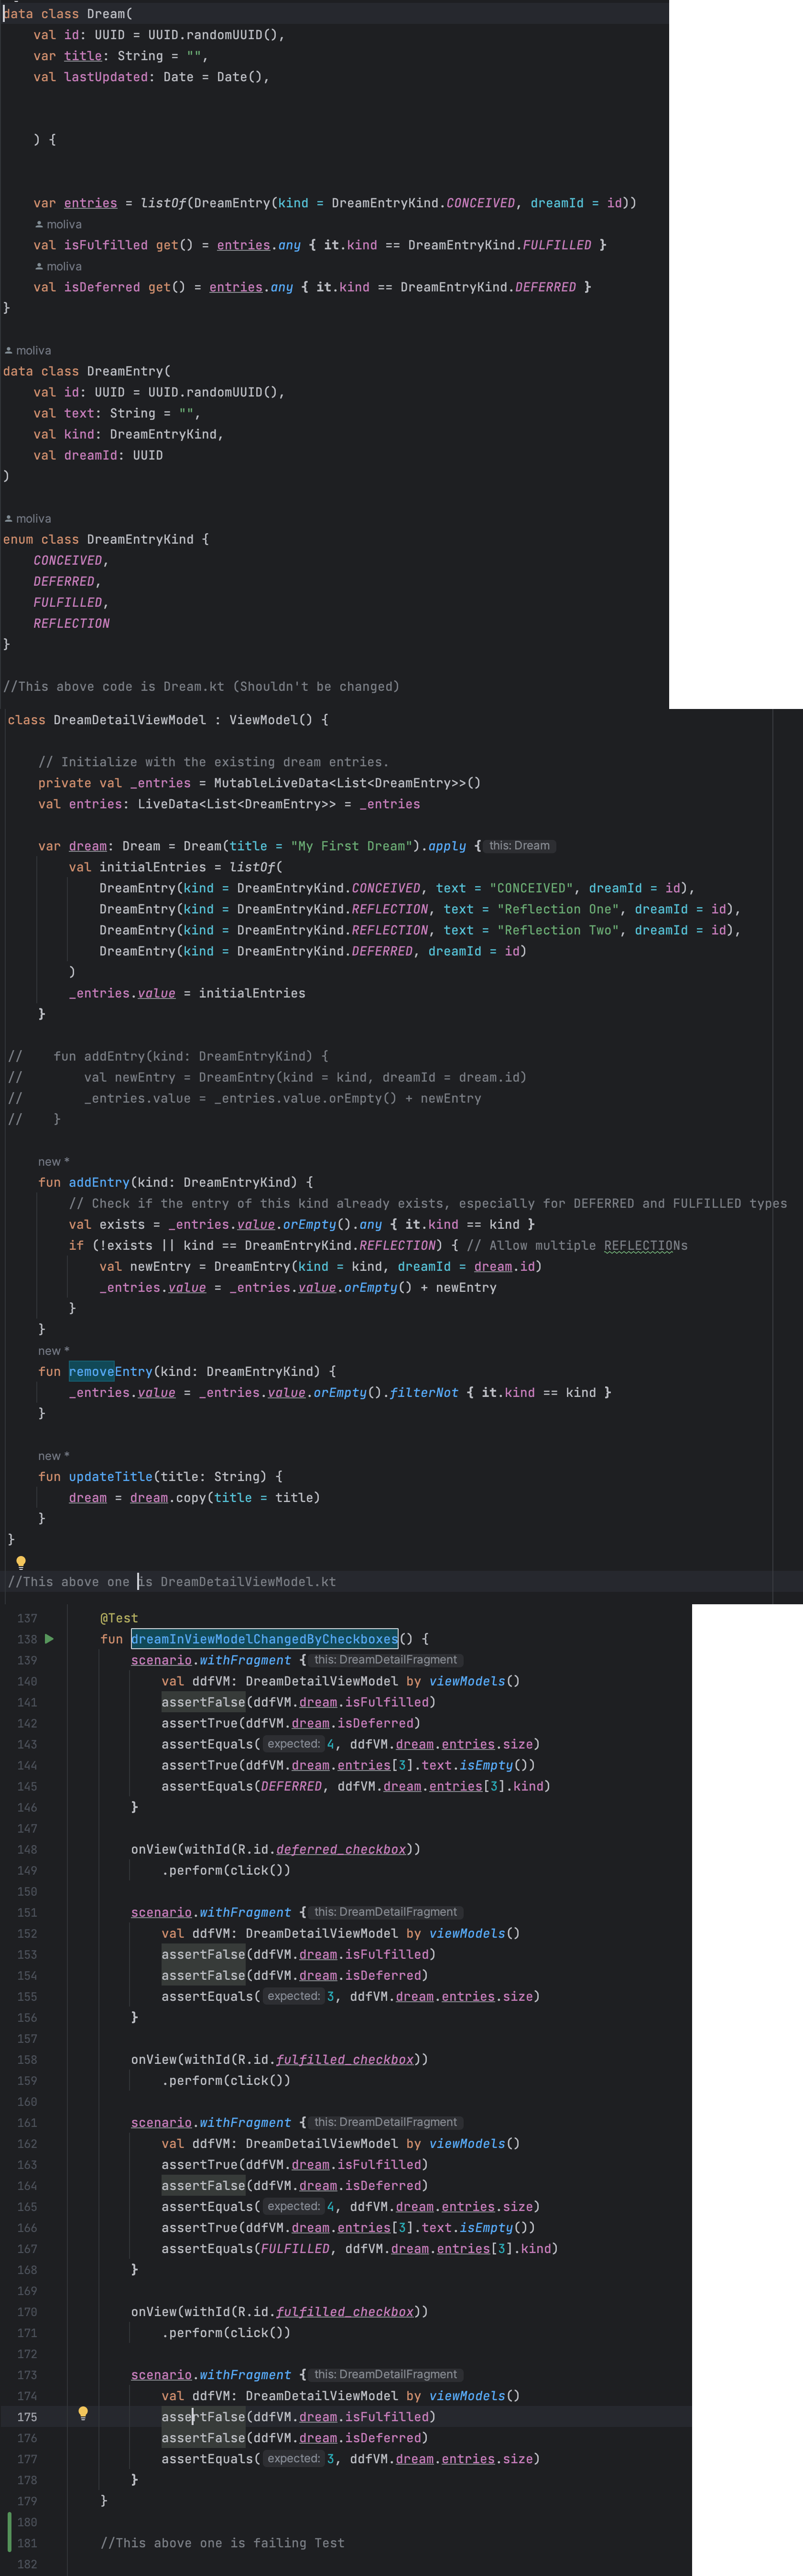Click DEFERRED constant on line 145
The width and height of the screenshot is (803, 2576).
291,1786
